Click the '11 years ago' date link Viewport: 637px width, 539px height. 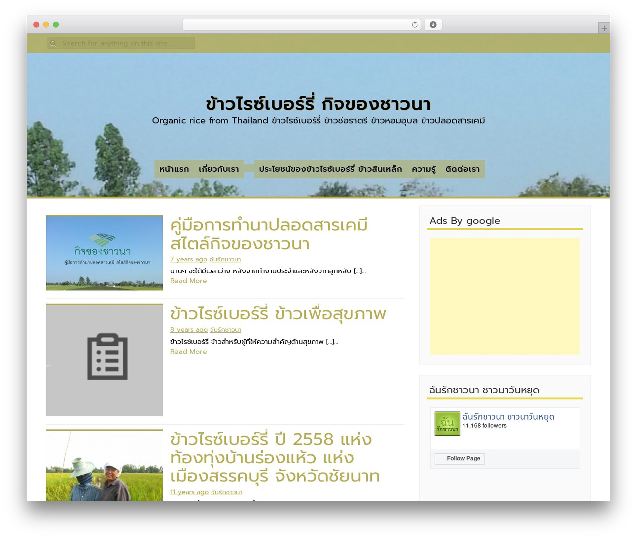(x=189, y=492)
